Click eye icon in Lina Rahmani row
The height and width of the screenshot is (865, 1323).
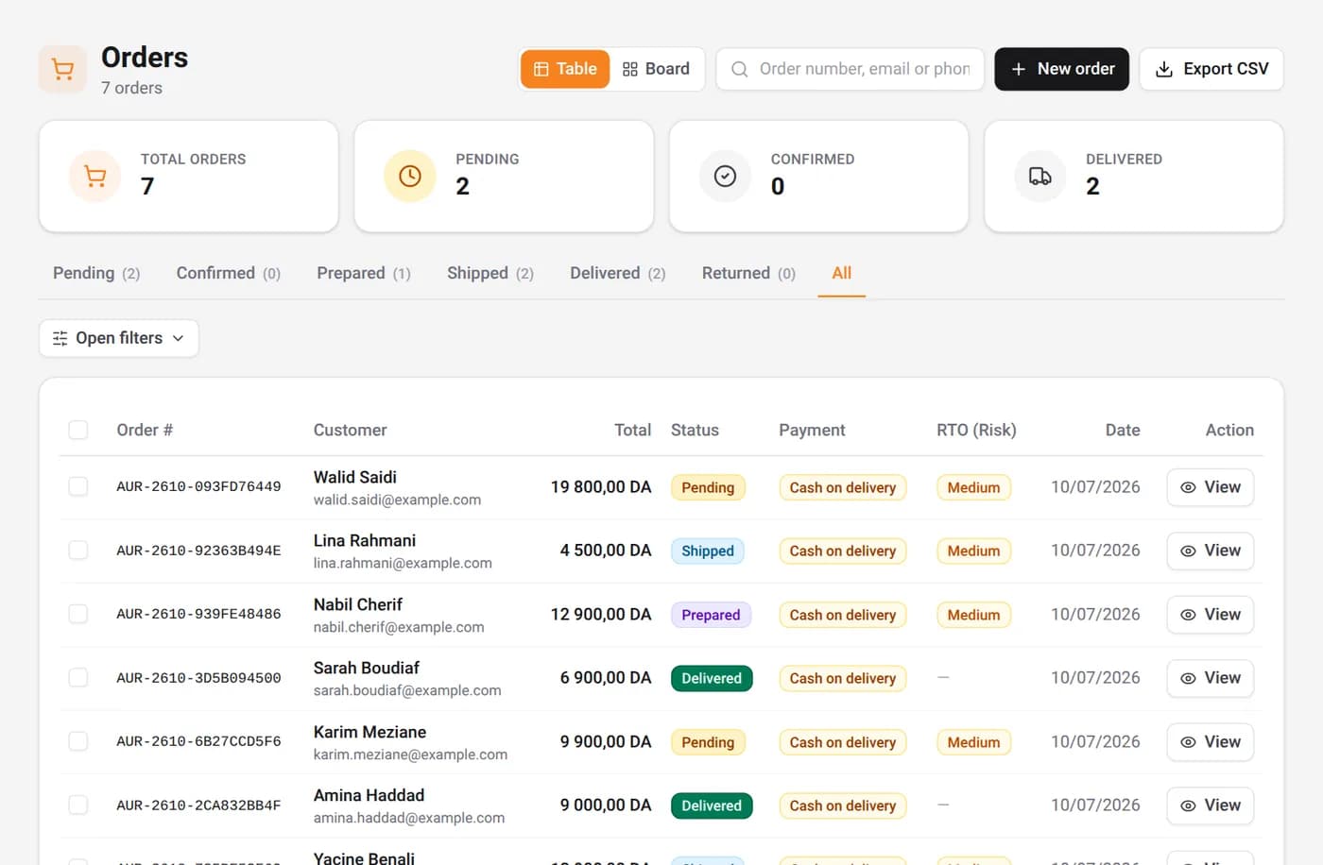[1188, 551]
